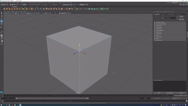Click the playback range slider bar
Image resolution: width=188 pixels, height=106 pixels.
coord(52,98)
